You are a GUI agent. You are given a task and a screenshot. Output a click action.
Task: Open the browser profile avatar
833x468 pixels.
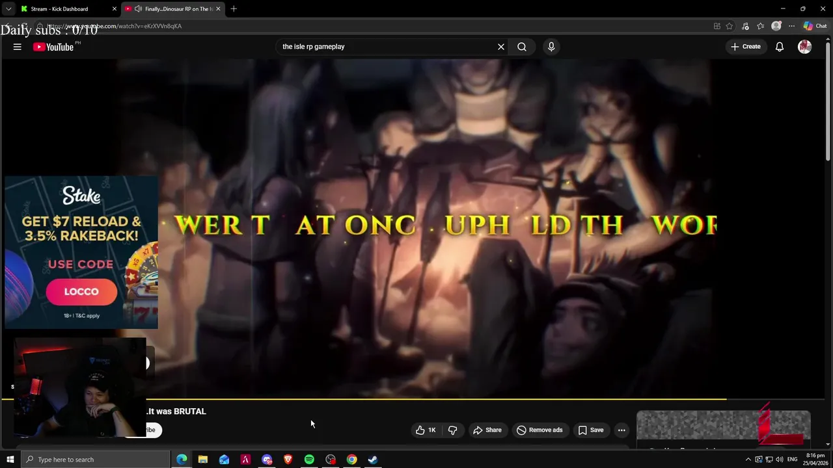point(776,26)
